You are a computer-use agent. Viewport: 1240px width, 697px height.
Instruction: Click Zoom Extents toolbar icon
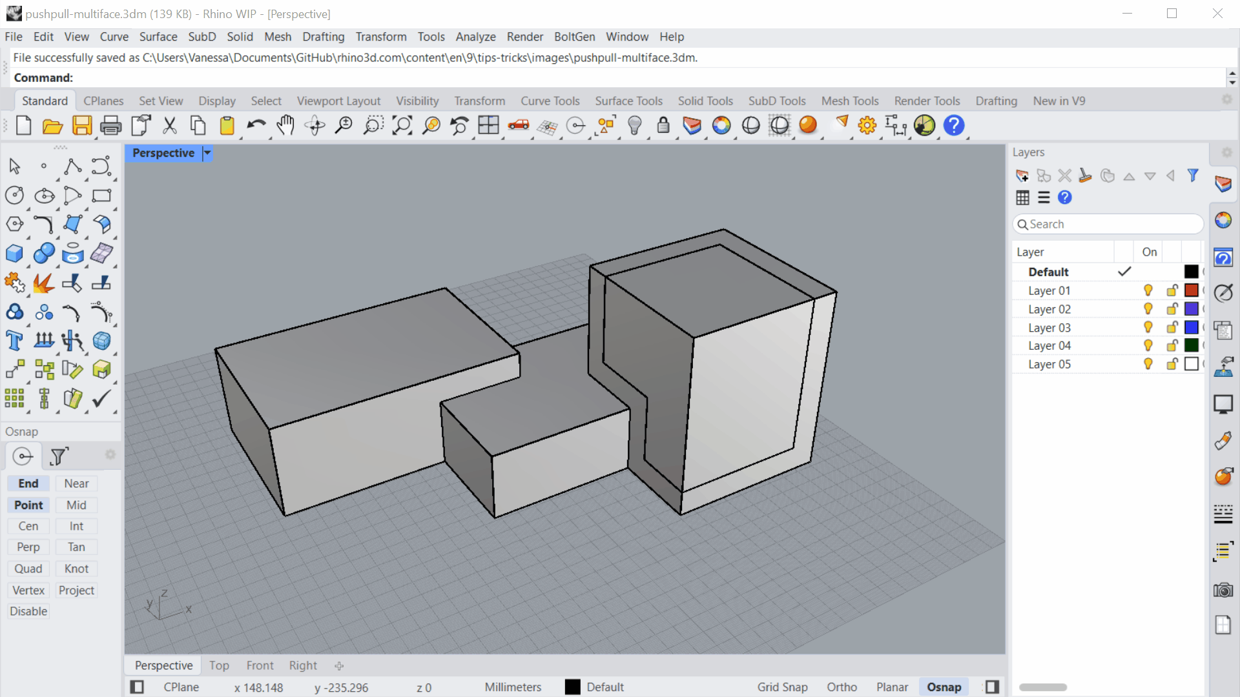pos(402,125)
